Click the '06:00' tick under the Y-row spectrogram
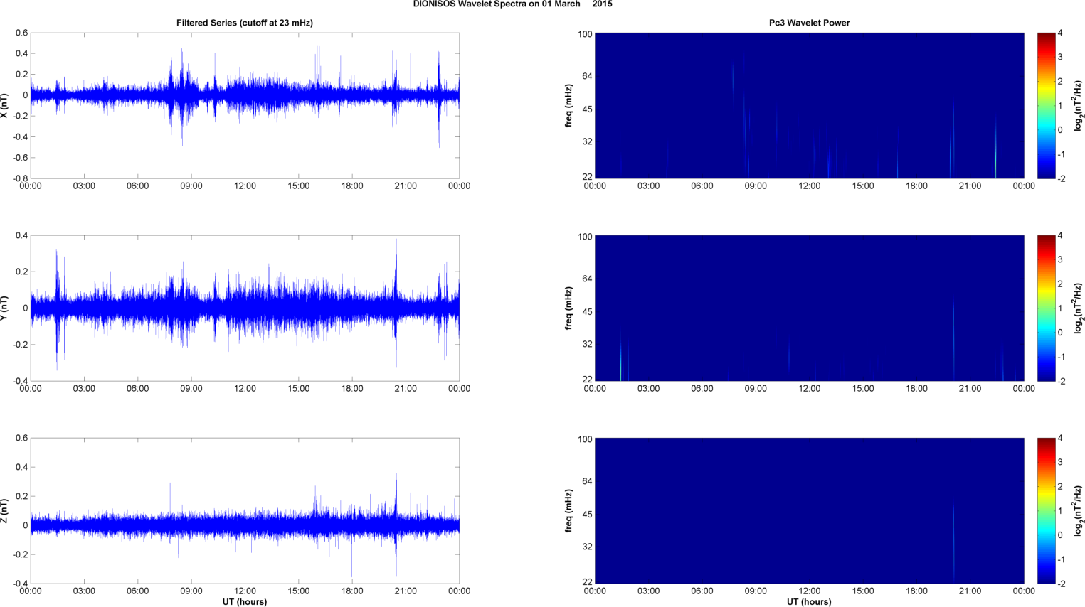Image resolution: width=1085 pixels, height=607 pixels. 702,389
